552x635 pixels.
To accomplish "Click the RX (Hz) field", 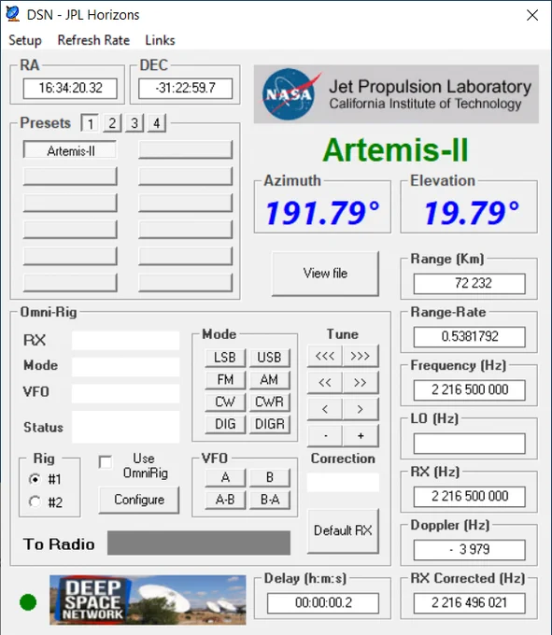I will tap(470, 496).
